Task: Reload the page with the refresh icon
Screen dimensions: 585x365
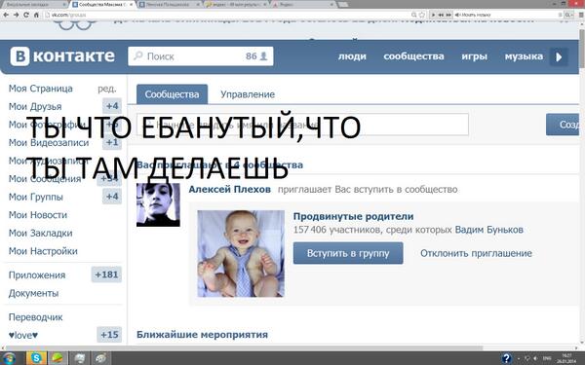Action: pyautogui.click(x=26, y=15)
